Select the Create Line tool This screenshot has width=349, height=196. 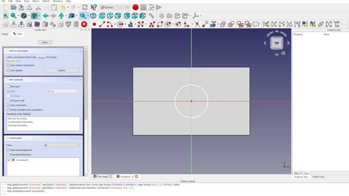click(102, 24)
